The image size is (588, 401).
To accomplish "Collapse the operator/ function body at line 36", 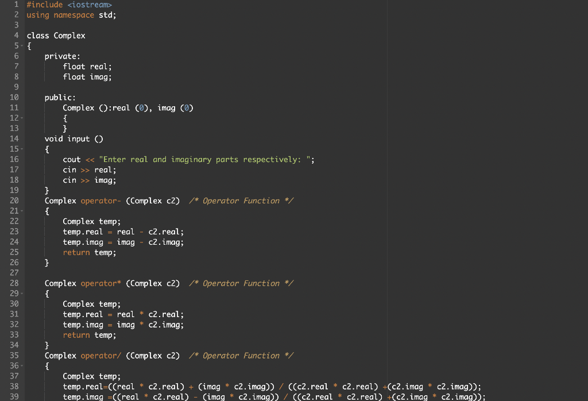I will coord(23,366).
